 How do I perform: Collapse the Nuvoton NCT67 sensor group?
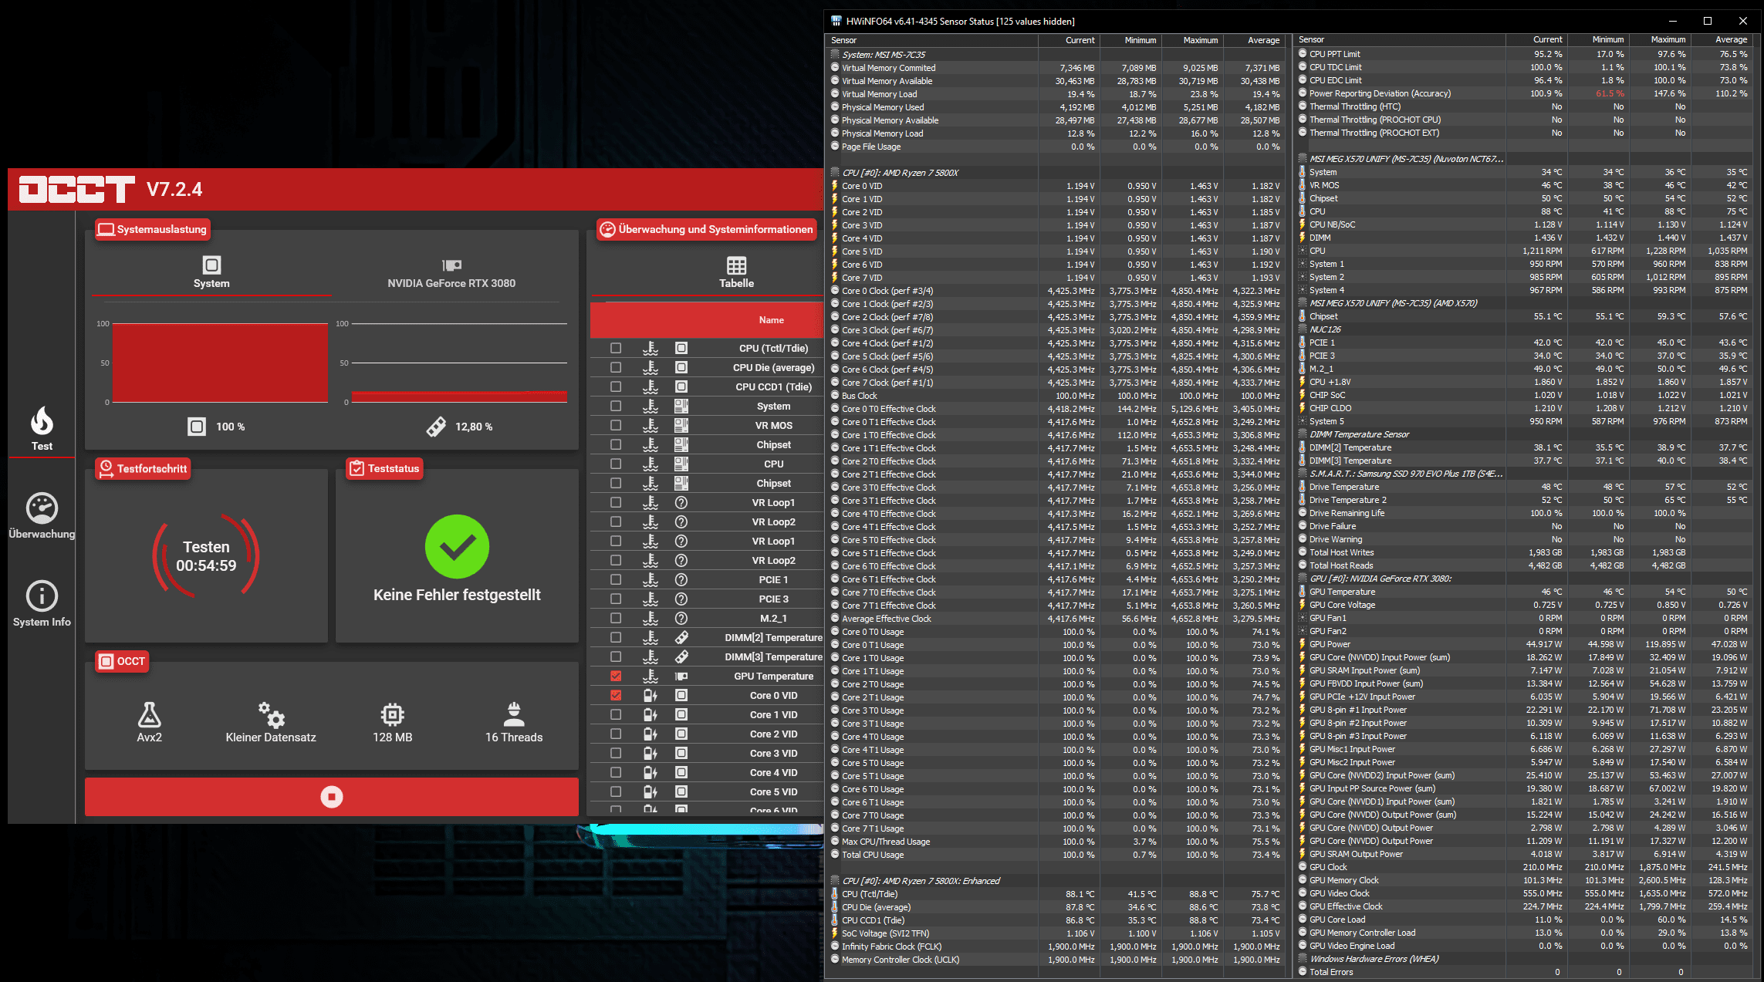pyautogui.click(x=1303, y=159)
